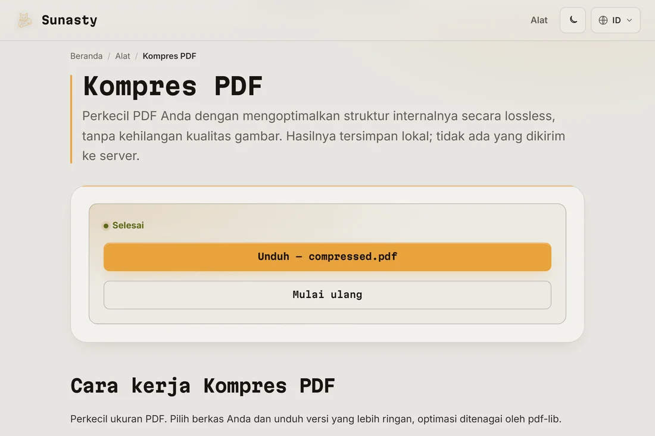
Task: Download compressed.pdf with Unduh button
Action: point(327,256)
